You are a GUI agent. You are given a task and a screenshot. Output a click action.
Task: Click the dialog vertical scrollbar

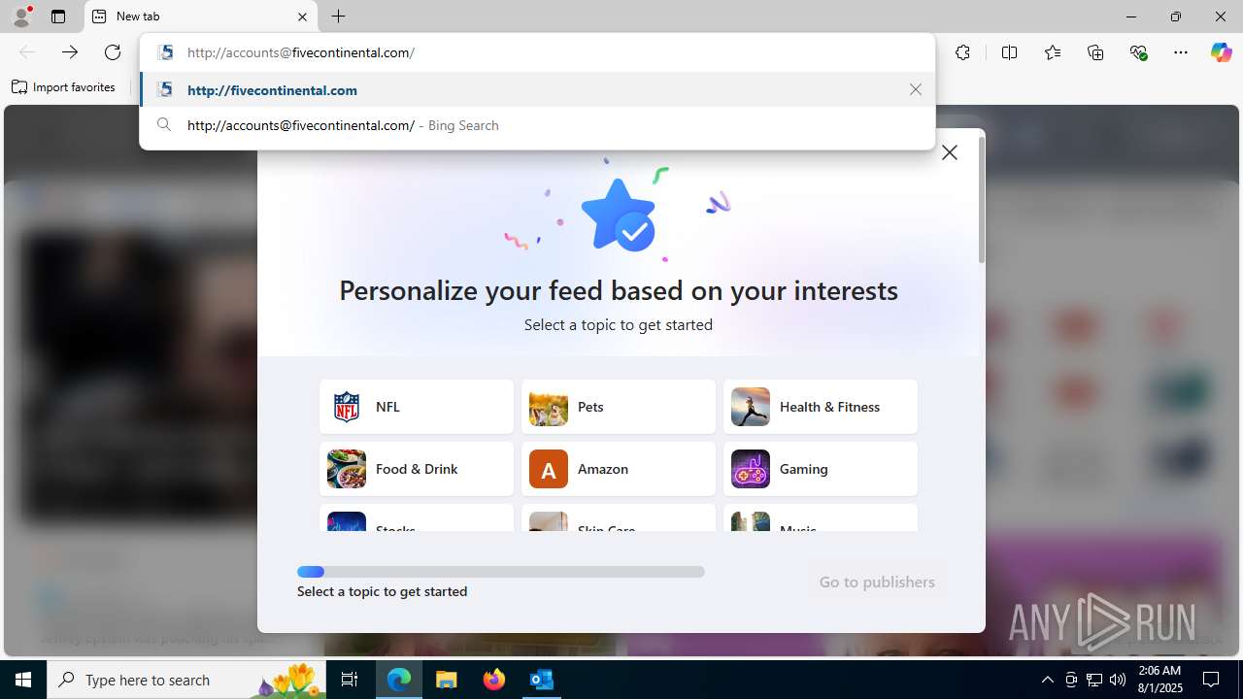click(x=981, y=199)
